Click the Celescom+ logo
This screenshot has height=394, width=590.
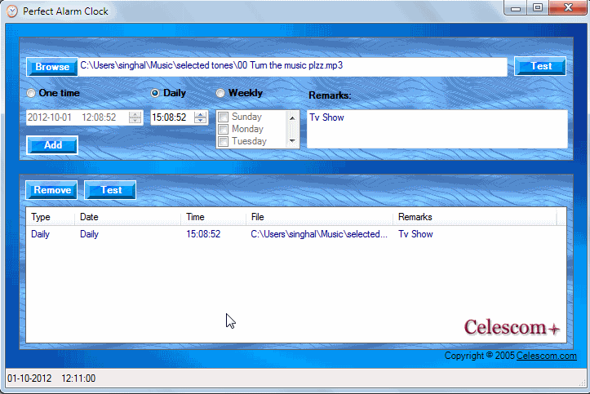(512, 327)
